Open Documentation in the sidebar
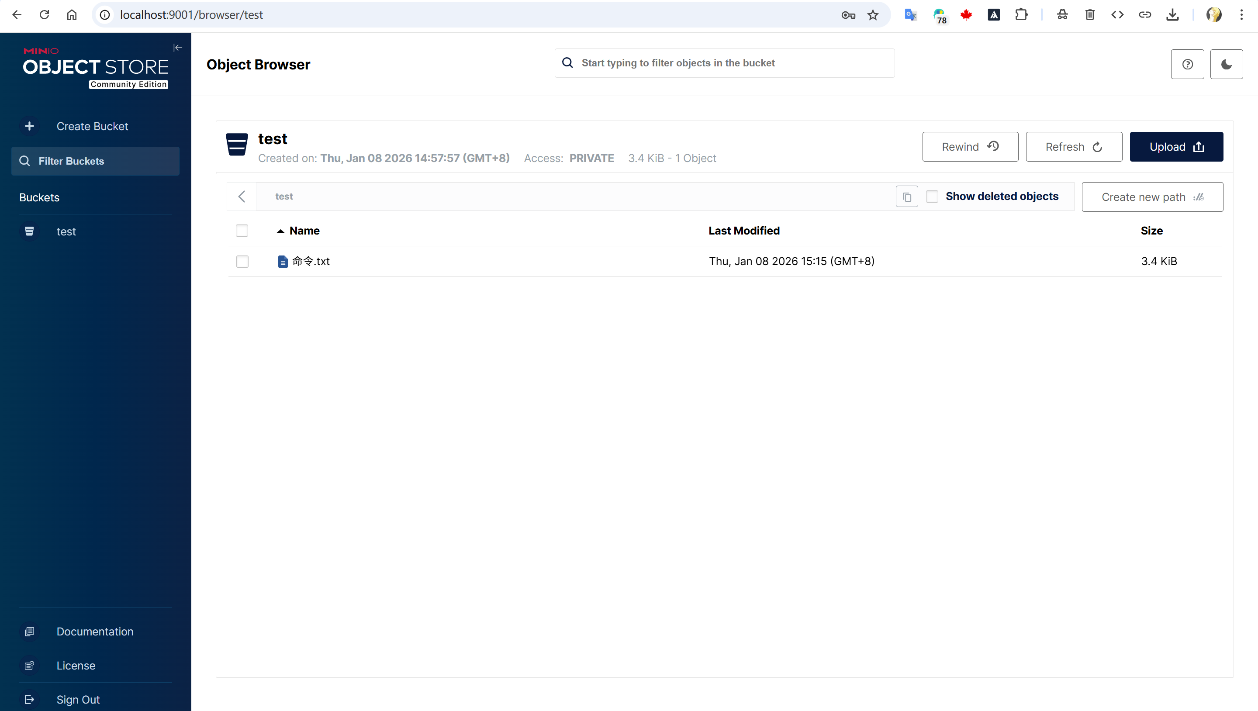 pyautogui.click(x=95, y=632)
